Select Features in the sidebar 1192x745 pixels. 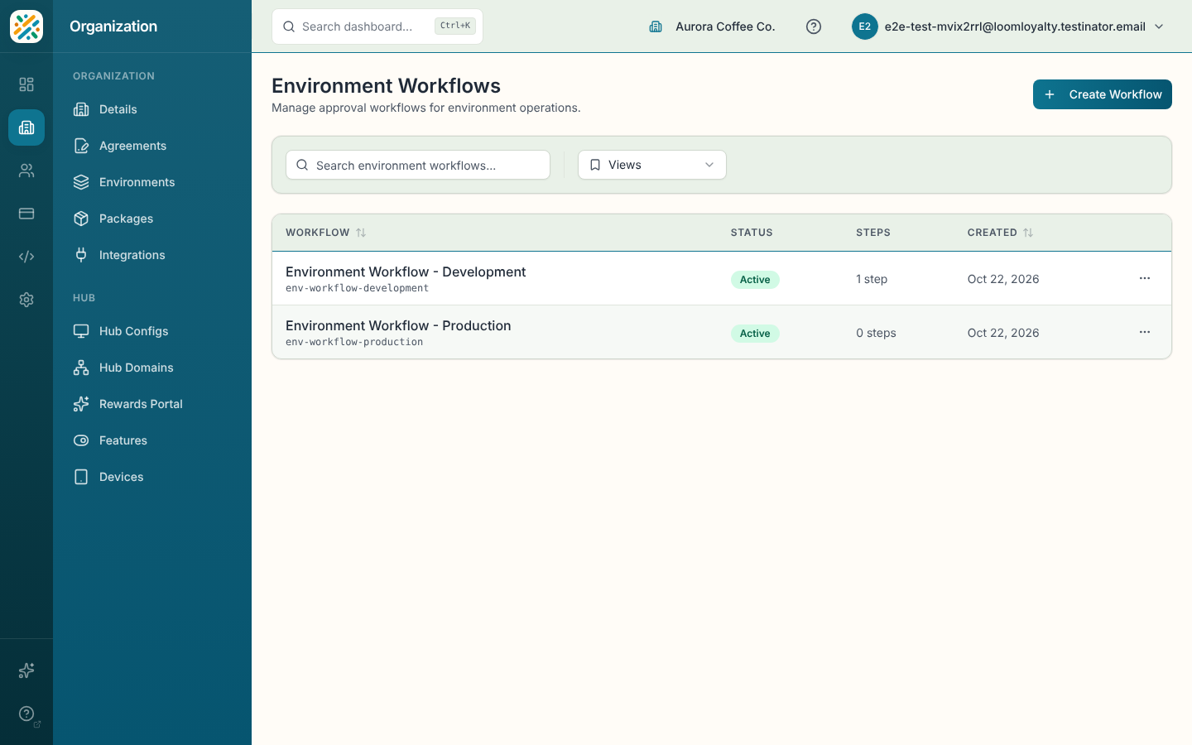[152, 440]
